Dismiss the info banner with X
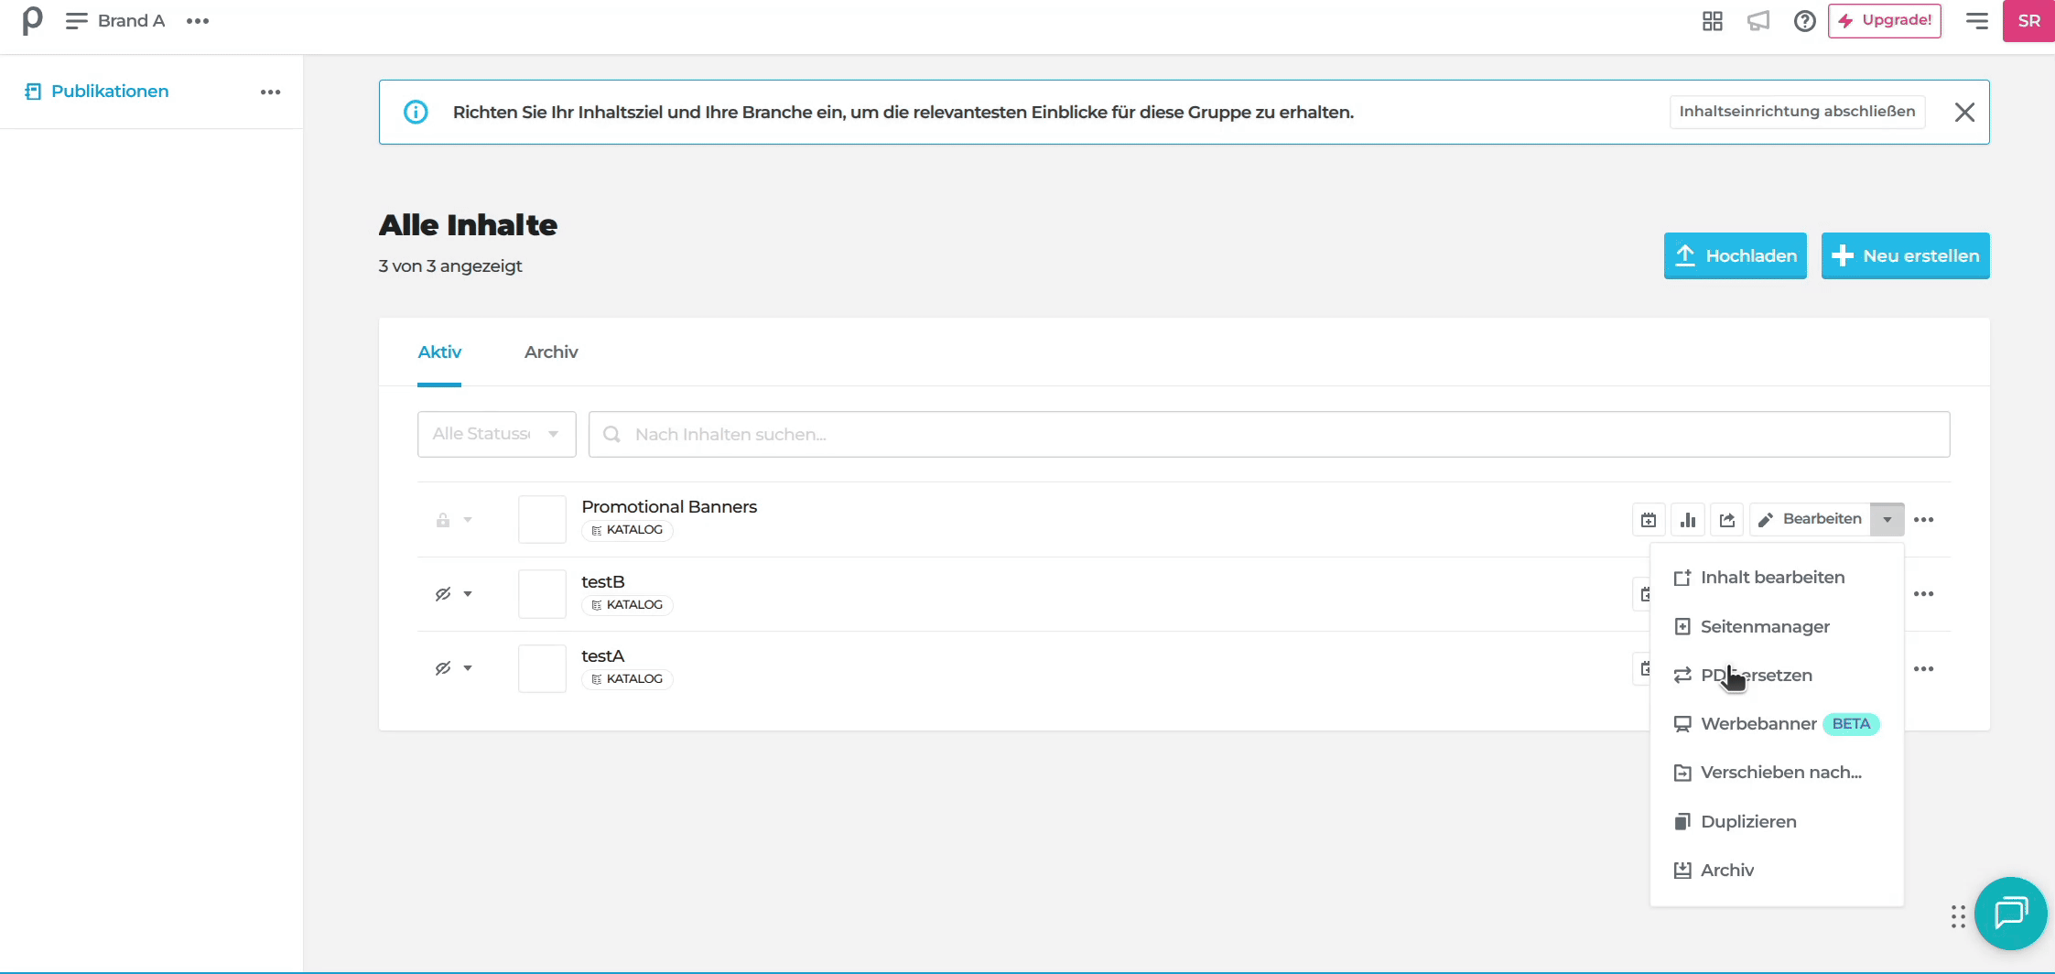The width and height of the screenshot is (2055, 974). tap(1963, 113)
